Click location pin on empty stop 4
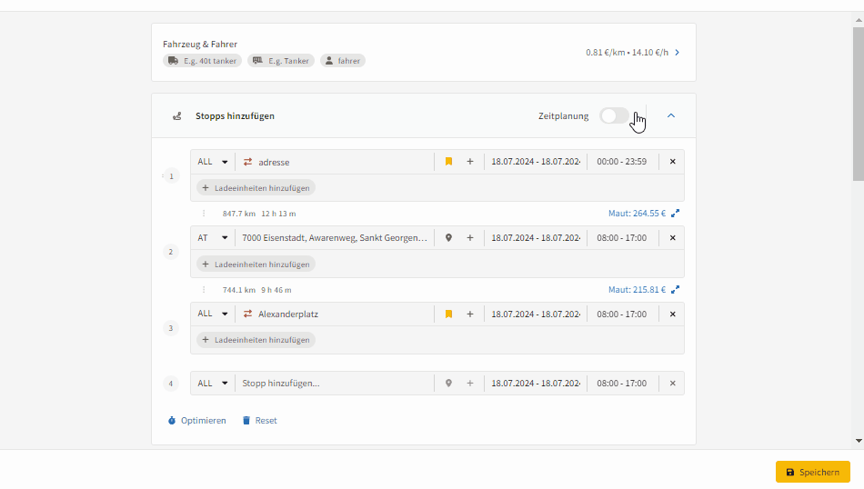Image resolution: width=864 pixels, height=489 pixels. click(448, 384)
